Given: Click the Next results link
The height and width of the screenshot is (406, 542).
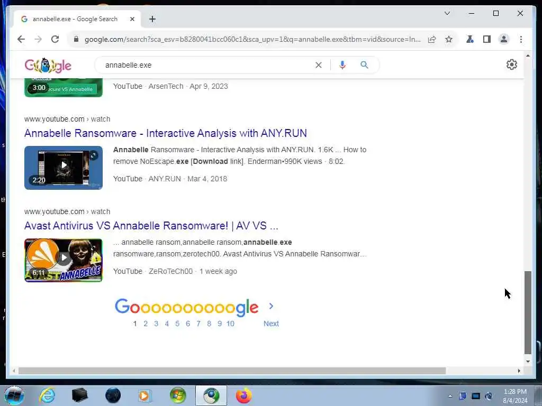Looking at the screenshot, I should click(x=271, y=324).
